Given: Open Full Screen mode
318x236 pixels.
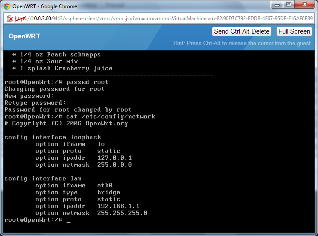Looking at the screenshot, I should (294, 31).
